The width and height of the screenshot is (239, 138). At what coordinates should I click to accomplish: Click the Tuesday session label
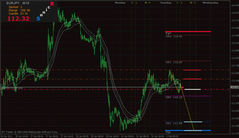[x=166, y=3]
